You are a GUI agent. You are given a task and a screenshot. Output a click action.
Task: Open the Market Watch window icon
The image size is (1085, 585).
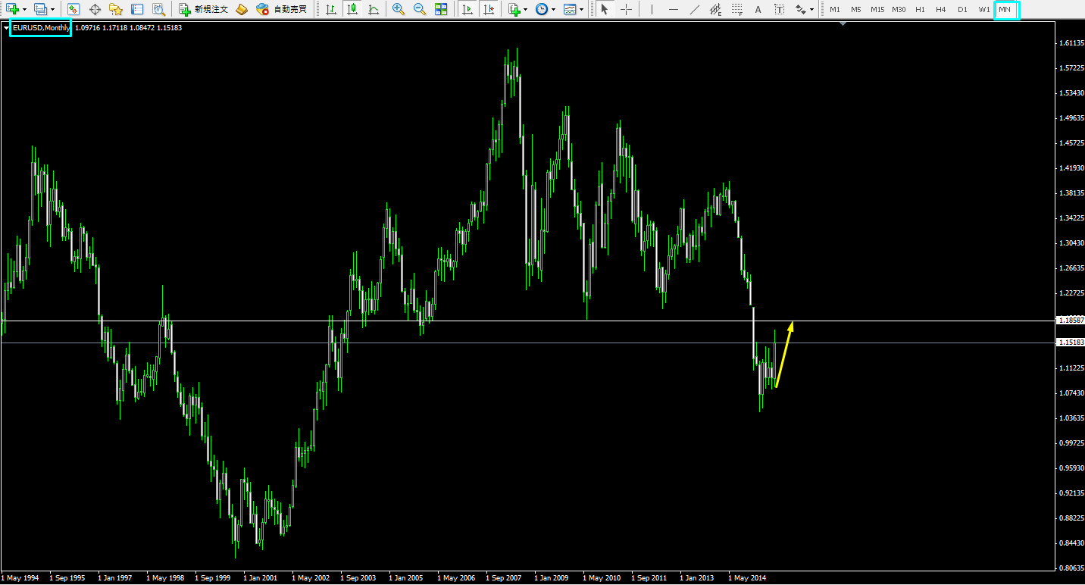(73, 9)
